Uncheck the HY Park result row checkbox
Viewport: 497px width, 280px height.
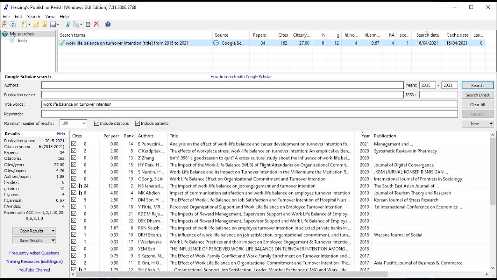(74, 165)
